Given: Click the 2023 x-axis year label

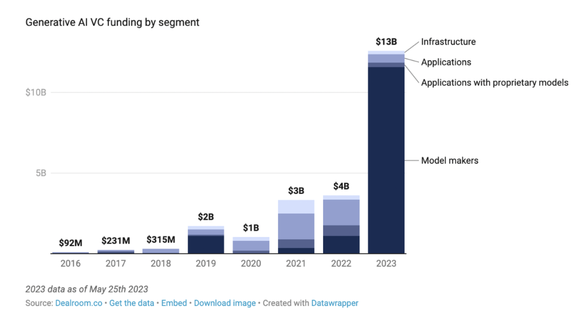Looking at the screenshot, I should click(386, 263).
